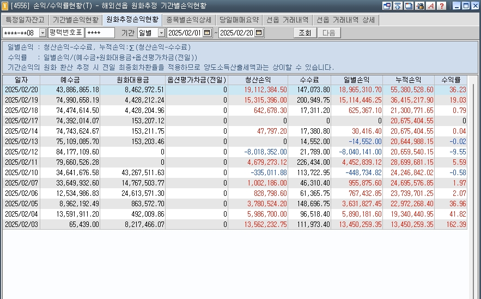The image size is (481, 299).
Task: Click the 수수료 column header
Action: (x=309, y=80)
